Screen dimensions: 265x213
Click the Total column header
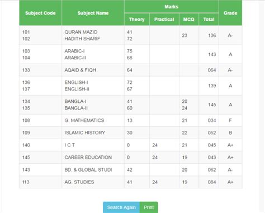[209, 20]
